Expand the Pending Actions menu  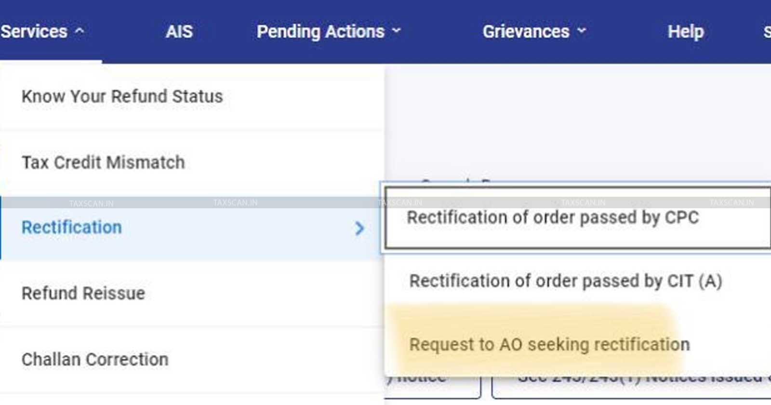(x=320, y=32)
